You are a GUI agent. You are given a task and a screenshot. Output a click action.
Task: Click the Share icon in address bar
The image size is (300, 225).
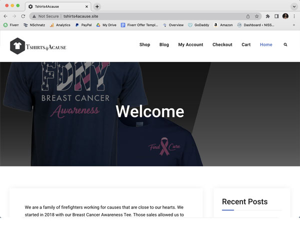coord(248,16)
